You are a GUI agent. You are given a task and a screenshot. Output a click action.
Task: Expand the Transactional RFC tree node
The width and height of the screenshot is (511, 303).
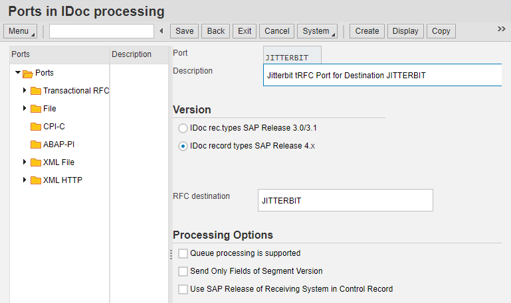pyautogui.click(x=25, y=90)
